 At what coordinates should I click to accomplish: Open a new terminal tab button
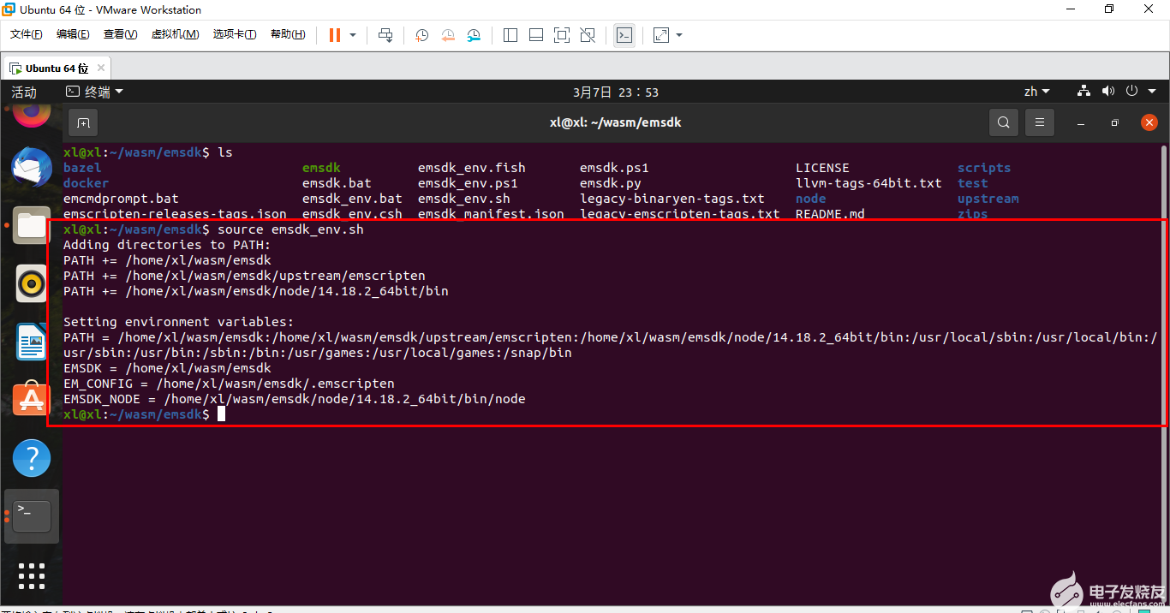point(83,122)
